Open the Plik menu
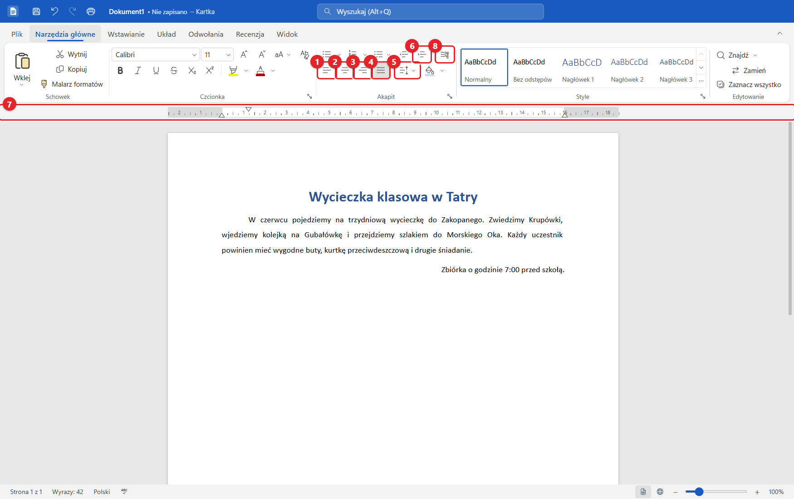 pos(17,34)
